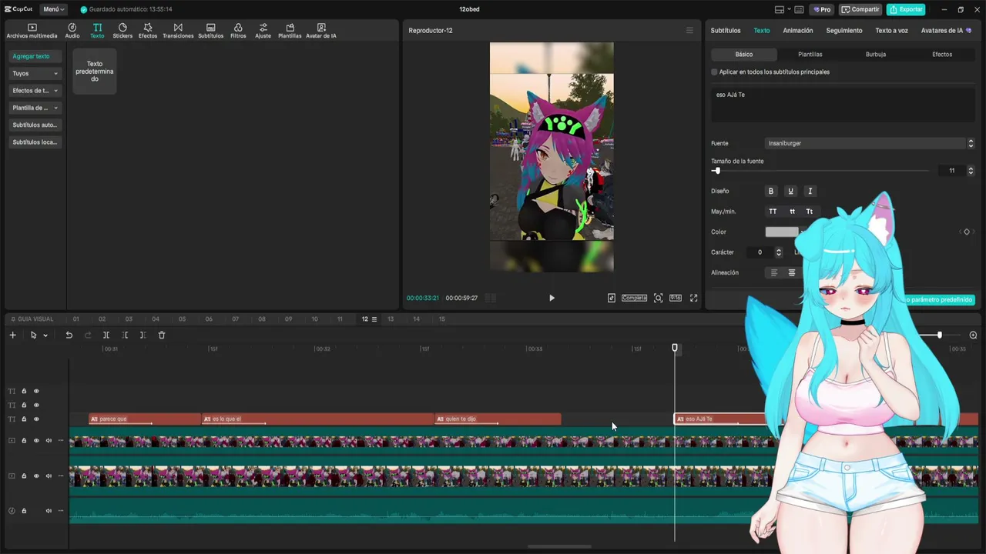This screenshot has width=986, height=554.
Task: Toggle visibility of the subtitle text track
Action: 36,419
